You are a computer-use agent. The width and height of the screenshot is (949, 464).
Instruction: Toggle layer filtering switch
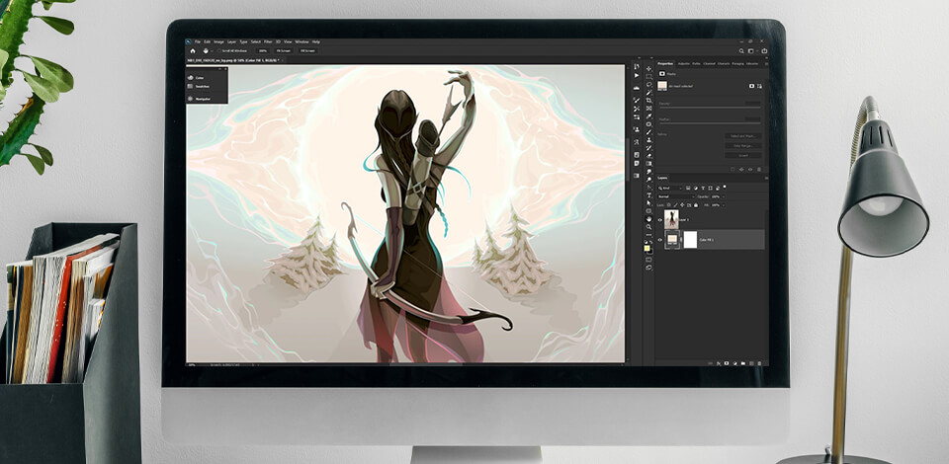725,187
